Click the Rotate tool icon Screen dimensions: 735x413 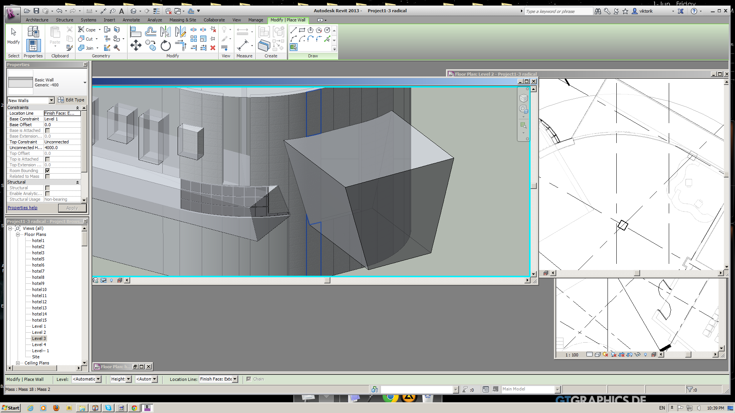pyautogui.click(x=165, y=46)
